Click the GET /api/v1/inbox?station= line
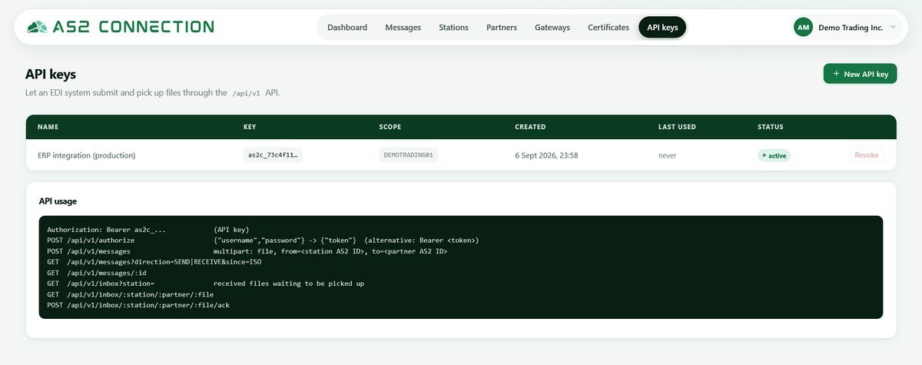This screenshot has width=922, height=365. coord(205,284)
